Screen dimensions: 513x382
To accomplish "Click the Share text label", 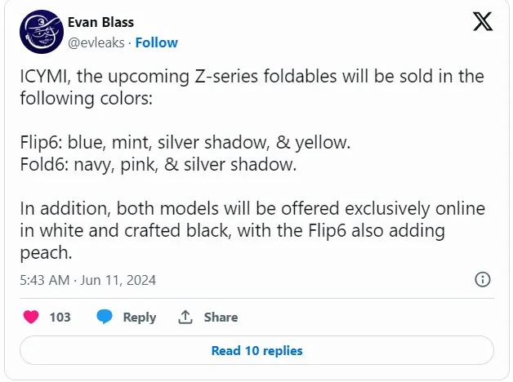I will pos(221,317).
